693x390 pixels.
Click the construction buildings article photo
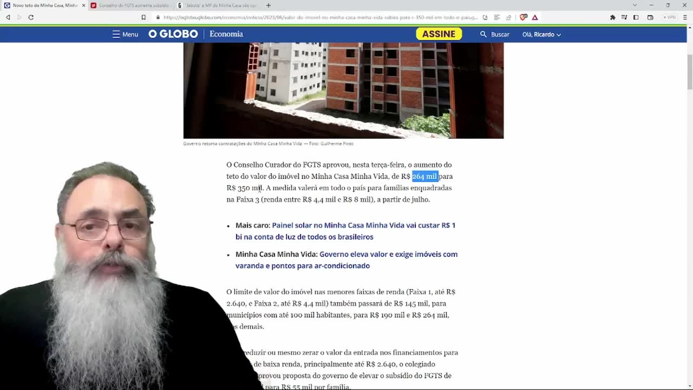coord(343,90)
